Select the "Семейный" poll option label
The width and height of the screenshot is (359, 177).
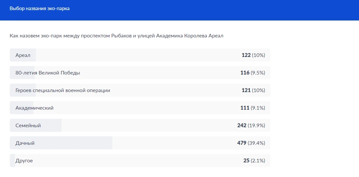[x=28, y=126]
